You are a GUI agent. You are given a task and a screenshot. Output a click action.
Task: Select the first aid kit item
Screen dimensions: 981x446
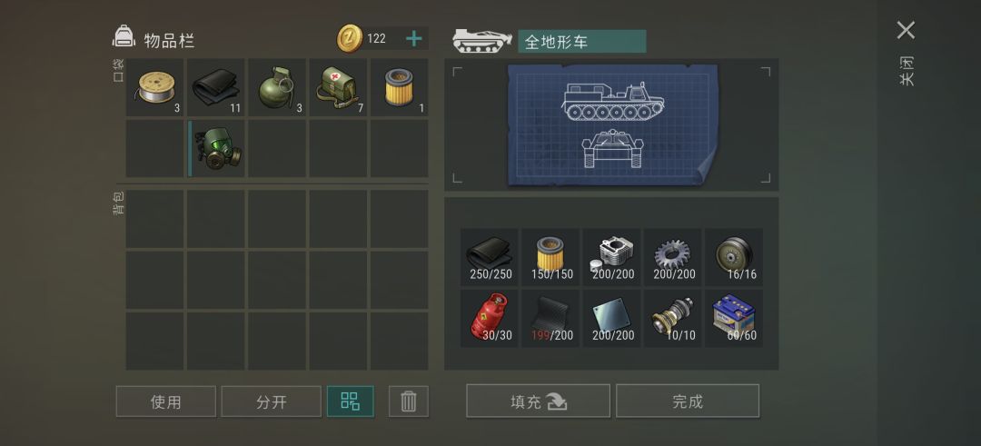point(338,87)
